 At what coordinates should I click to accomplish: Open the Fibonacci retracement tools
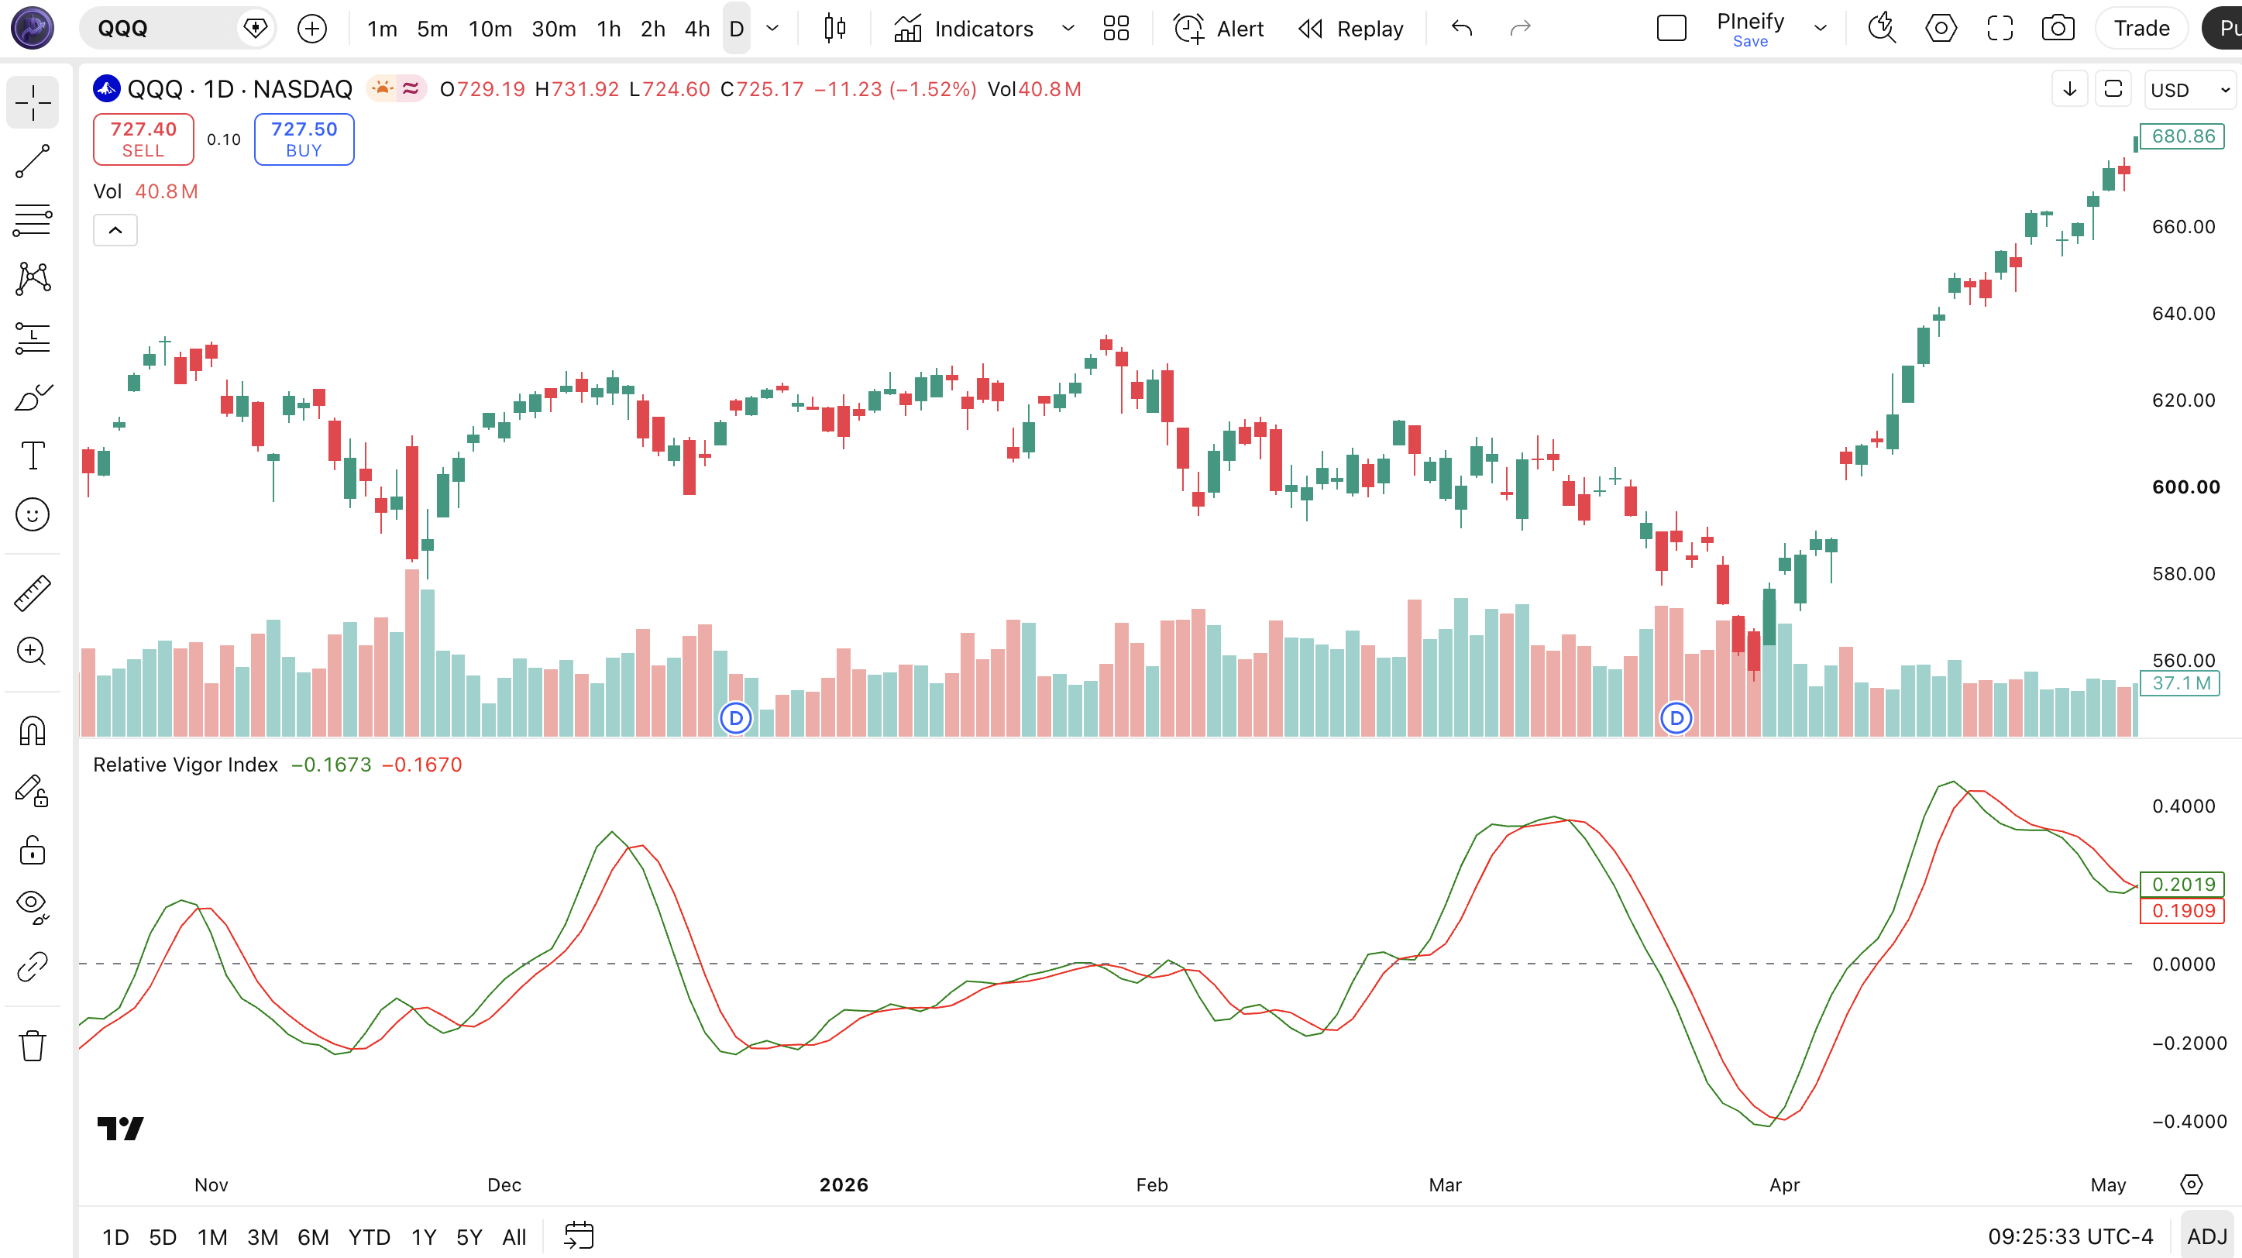[x=33, y=220]
